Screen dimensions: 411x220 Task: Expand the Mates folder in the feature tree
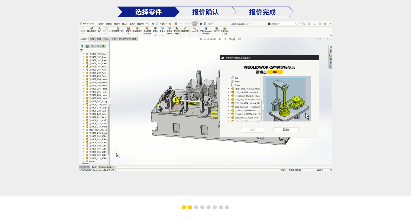(84, 162)
